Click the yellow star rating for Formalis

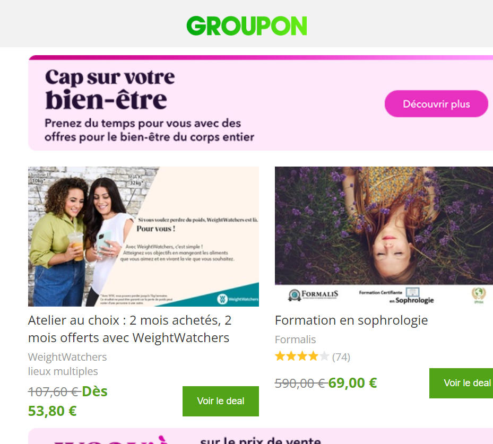pyautogui.click(x=302, y=356)
